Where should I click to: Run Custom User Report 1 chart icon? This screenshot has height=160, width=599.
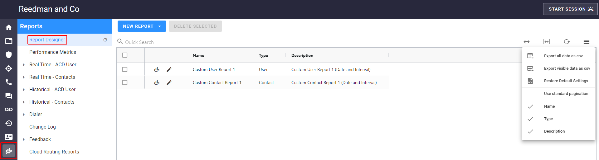point(157,70)
